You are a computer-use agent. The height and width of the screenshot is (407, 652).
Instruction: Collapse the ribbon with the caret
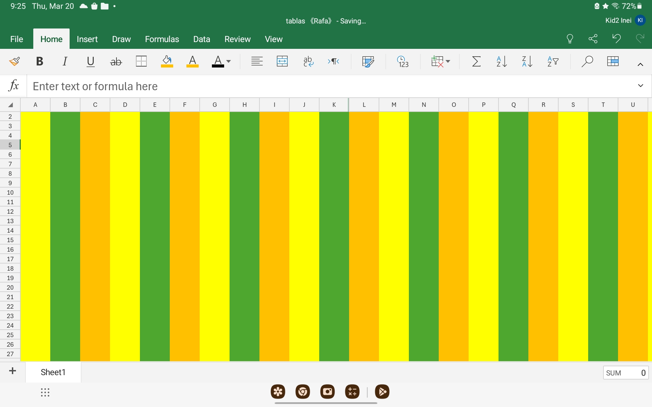(x=640, y=64)
